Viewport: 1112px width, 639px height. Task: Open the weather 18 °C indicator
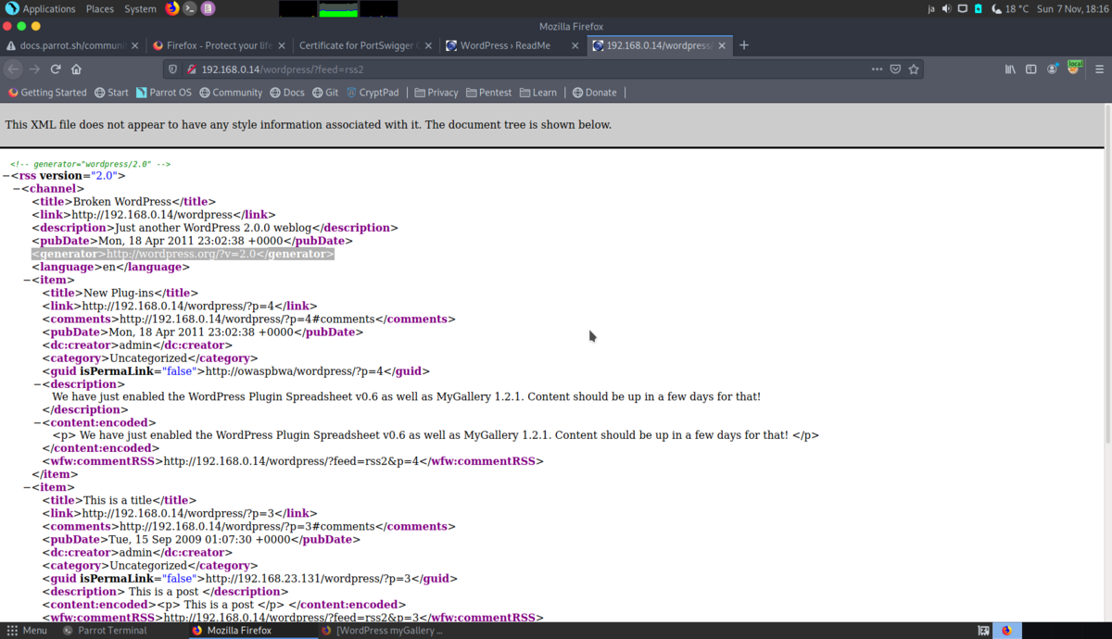tap(1010, 8)
